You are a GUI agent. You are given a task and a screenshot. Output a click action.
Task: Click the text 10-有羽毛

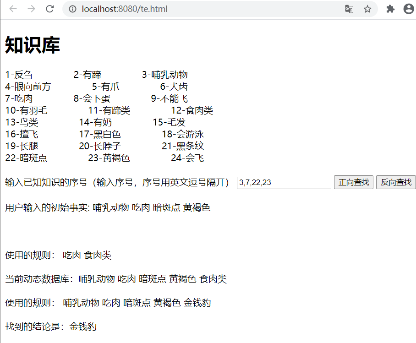[x=26, y=111]
